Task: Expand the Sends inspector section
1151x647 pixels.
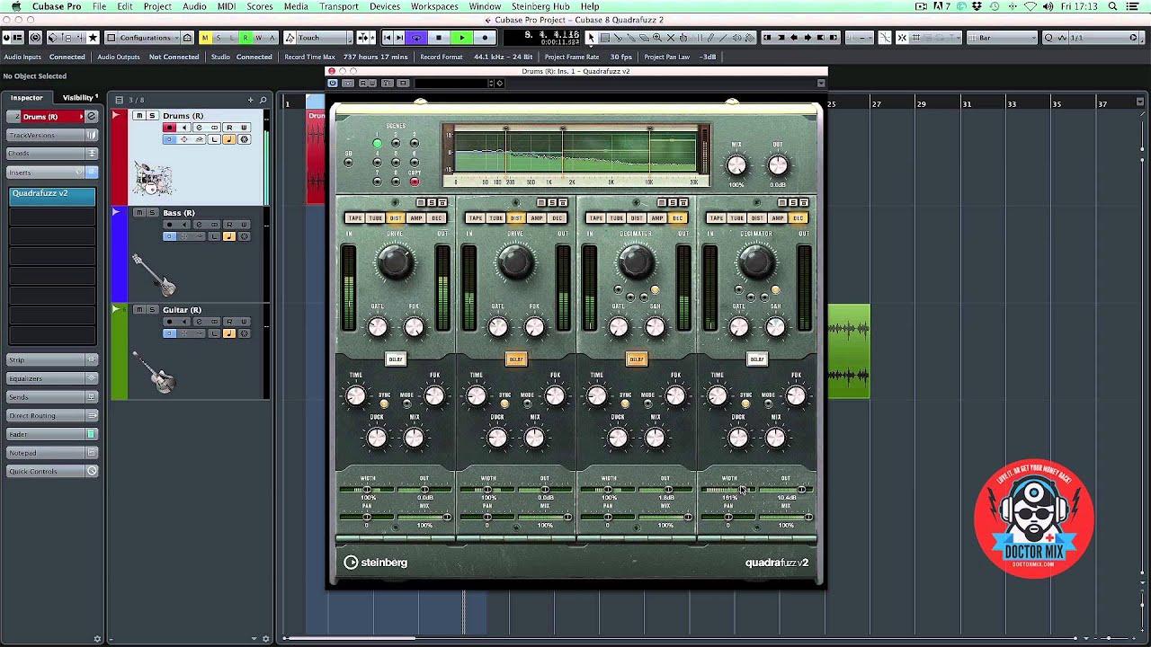Action: [x=52, y=397]
